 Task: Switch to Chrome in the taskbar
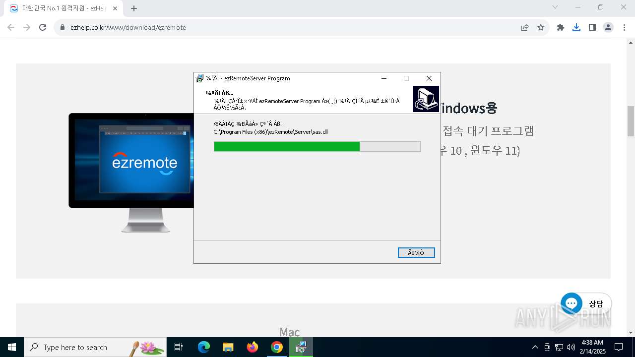pyautogui.click(x=277, y=347)
